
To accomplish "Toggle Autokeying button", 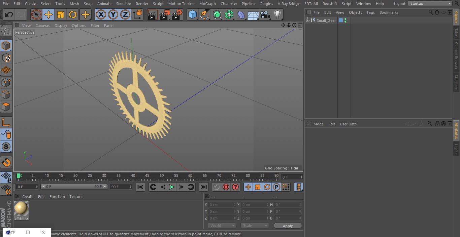I will click(x=226, y=187).
